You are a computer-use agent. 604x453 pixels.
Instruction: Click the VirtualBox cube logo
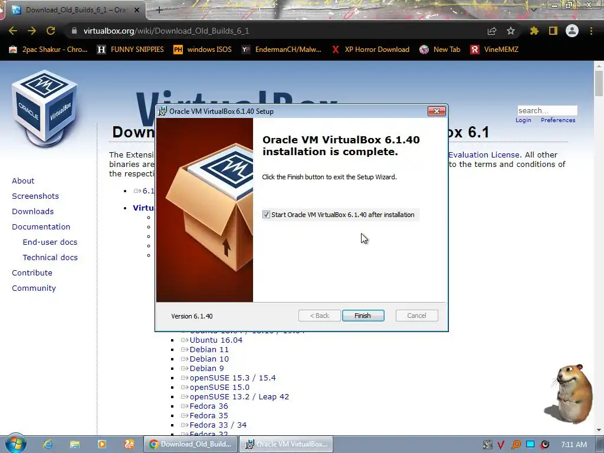tap(45, 108)
